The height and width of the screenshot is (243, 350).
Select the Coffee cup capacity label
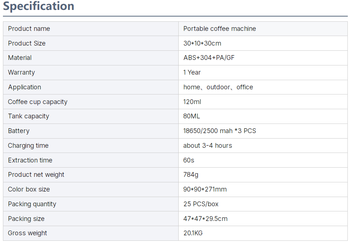click(37, 102)
